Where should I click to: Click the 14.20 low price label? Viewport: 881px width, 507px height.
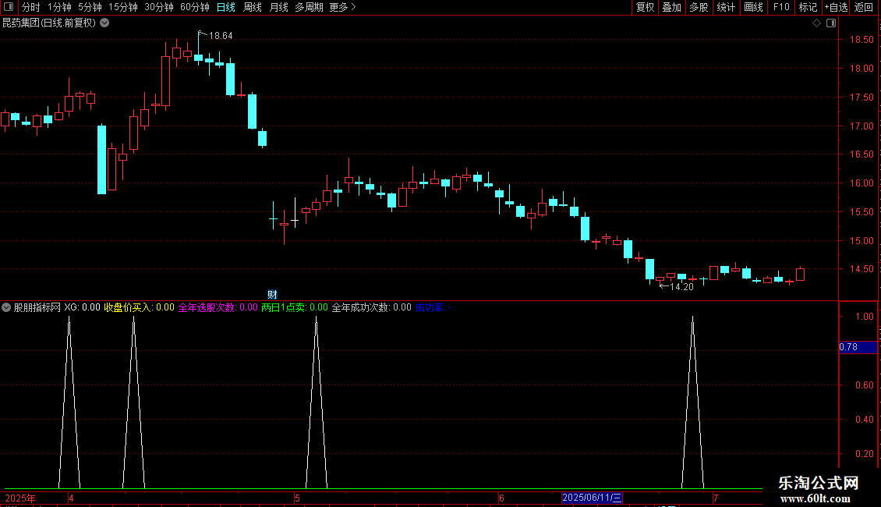[x=681, y=287]
